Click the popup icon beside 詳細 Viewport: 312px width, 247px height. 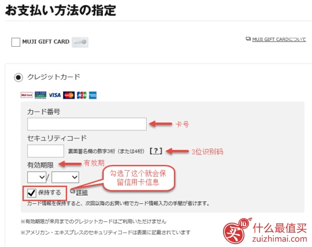tap(73, 192)
